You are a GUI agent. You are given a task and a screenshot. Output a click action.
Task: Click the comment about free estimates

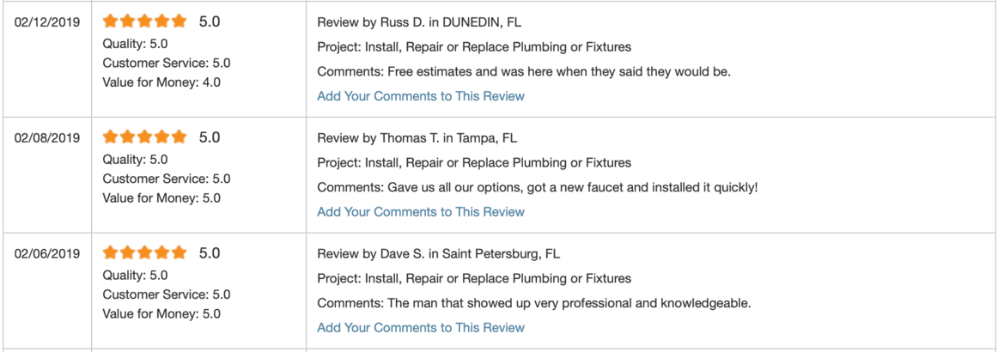524,72
